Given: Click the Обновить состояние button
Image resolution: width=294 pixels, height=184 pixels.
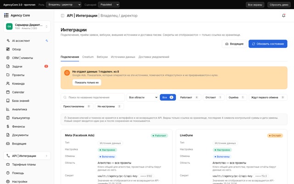Looking at the screenshot, I should 268,44.
